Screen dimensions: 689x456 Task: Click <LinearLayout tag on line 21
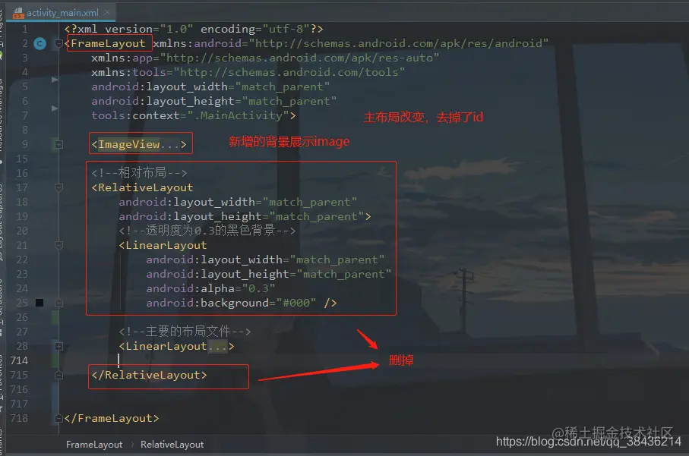pos(163,245)
